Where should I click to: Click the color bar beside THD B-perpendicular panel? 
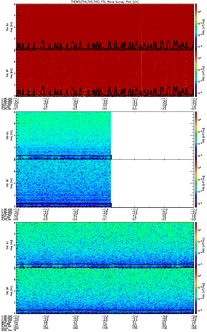click(196, 135)
